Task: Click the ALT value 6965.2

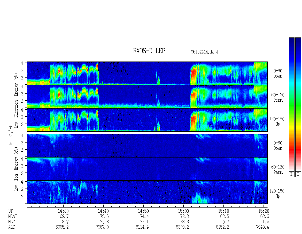Action: click(62, 227)
